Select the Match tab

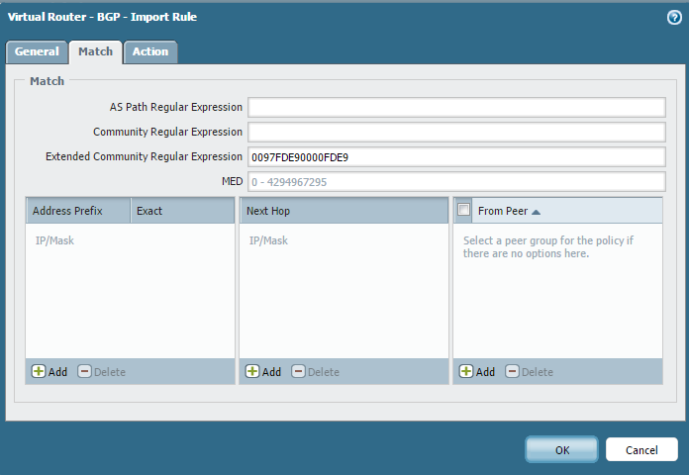[95, 51]
